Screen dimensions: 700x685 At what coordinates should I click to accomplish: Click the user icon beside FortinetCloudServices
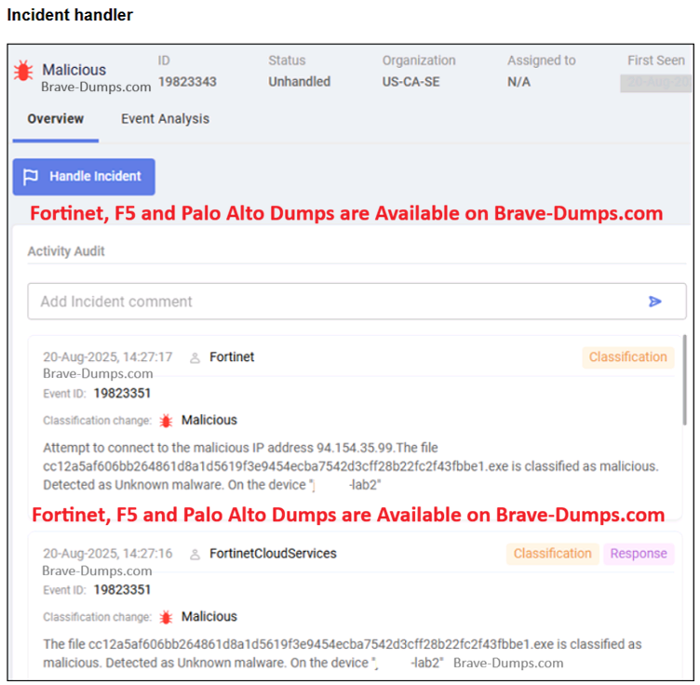point(195,554)
